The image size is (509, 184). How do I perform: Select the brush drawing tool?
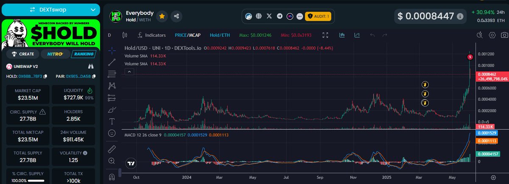point(112,109)
